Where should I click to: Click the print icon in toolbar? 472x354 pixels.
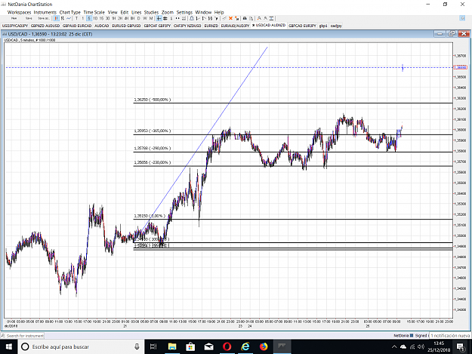click(245, 18)
